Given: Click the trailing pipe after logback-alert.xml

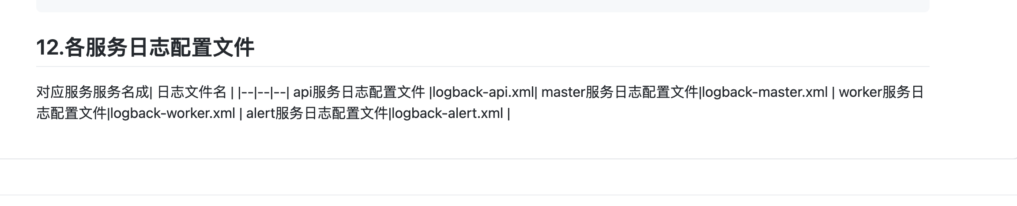Looking at the screenshot, I should point(508,114).
